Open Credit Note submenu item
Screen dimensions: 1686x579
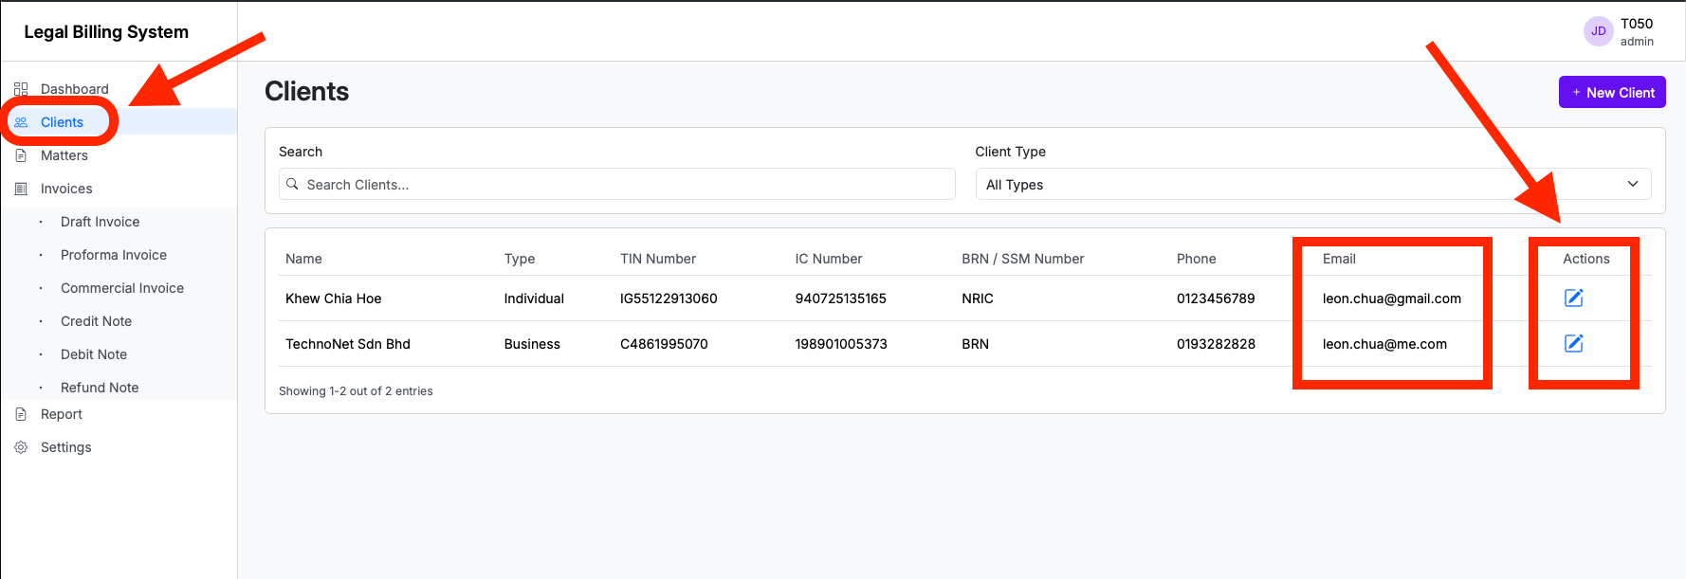pos(96,321)
